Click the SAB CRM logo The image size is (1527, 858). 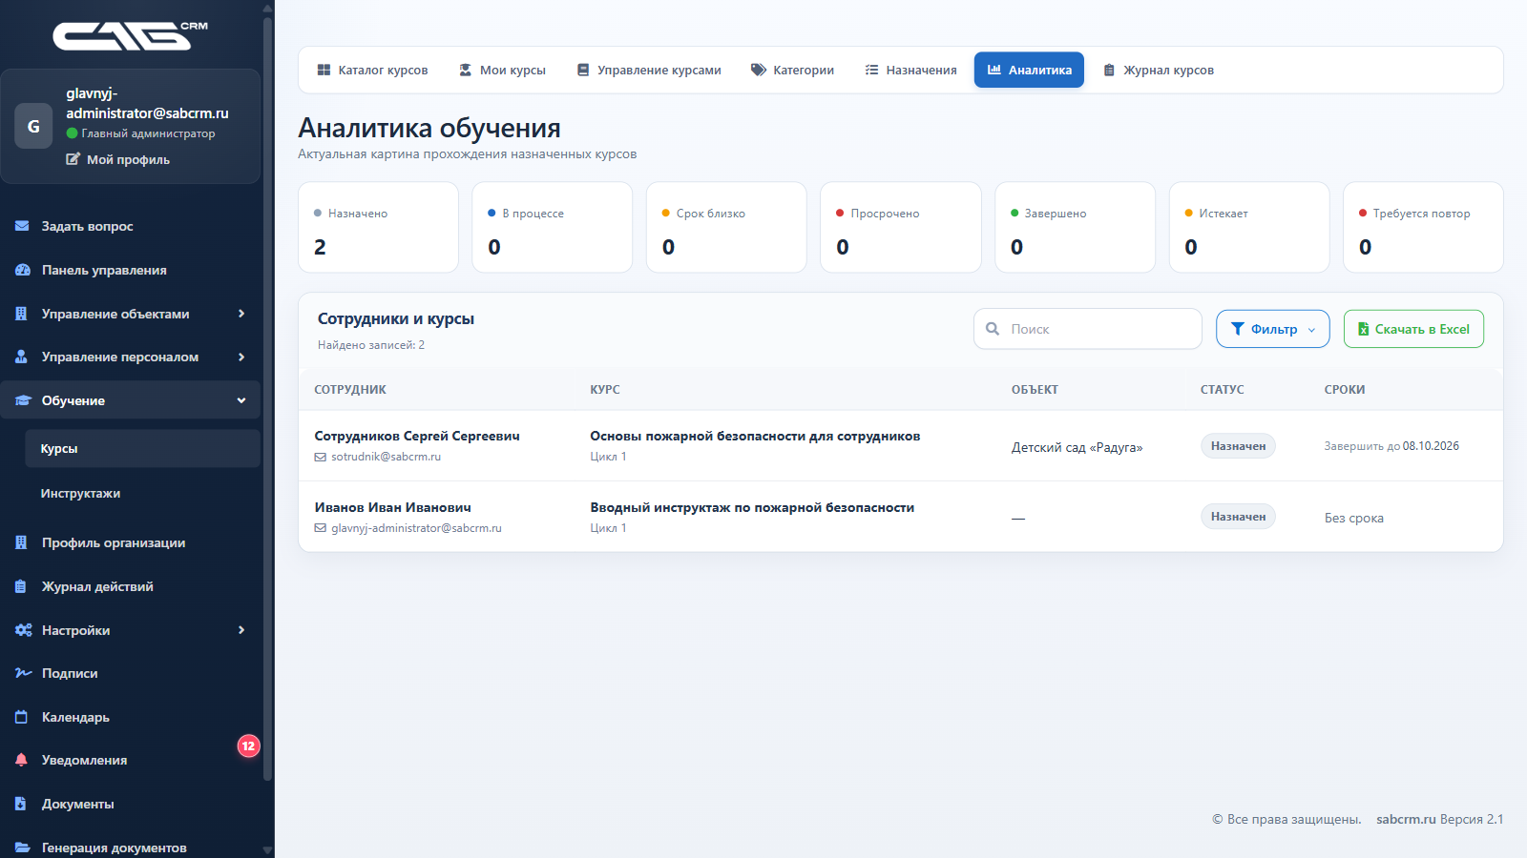coord(130,35)
